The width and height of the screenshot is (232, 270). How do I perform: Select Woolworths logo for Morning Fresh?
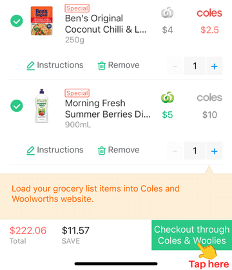click(168, 97)
